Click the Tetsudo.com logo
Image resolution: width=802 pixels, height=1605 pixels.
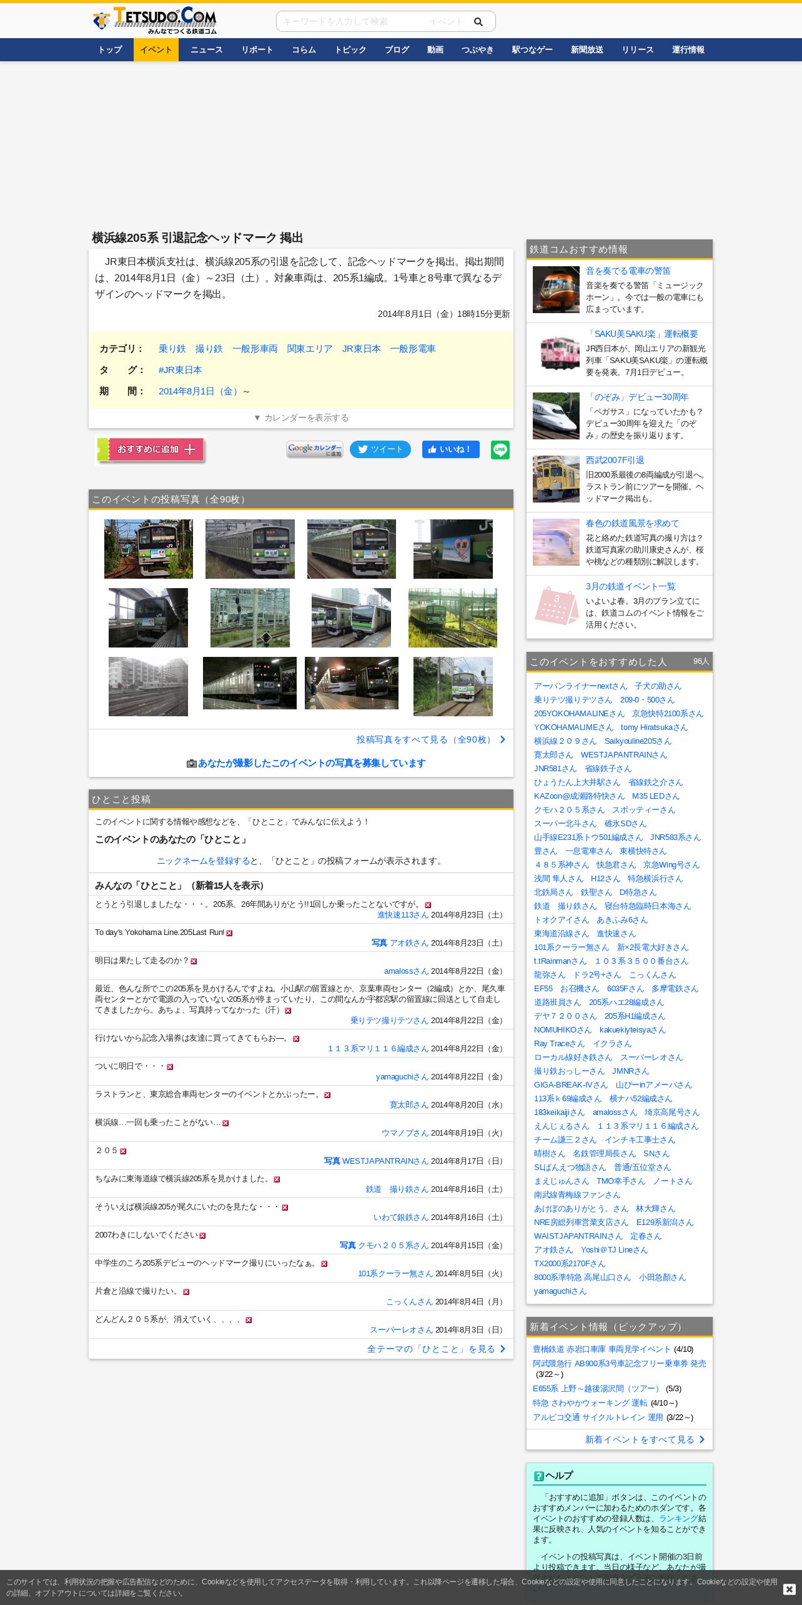coord(154,21)
